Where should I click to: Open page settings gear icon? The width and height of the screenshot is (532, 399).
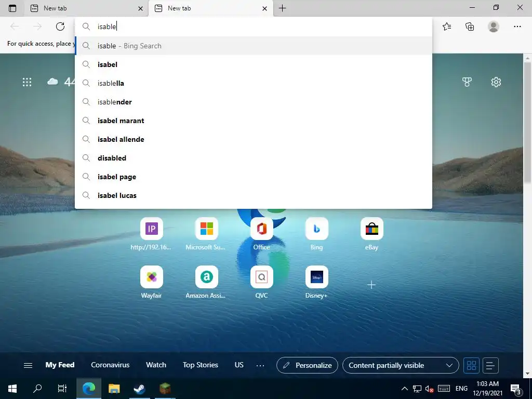coord(496,82)
